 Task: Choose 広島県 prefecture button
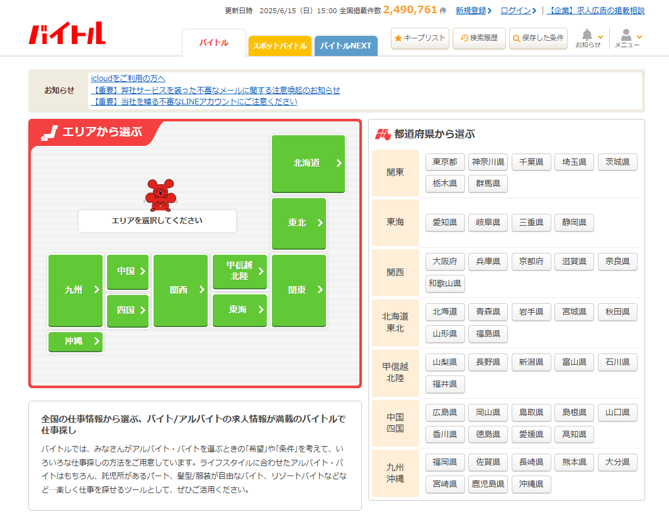pos(445,413)
